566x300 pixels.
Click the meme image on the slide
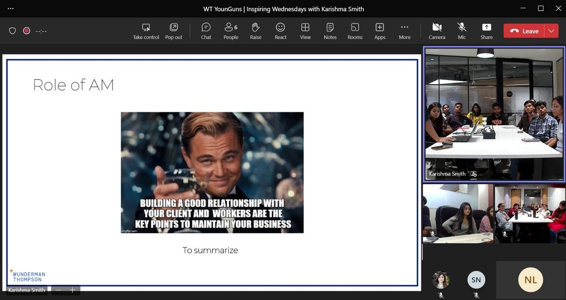pos(212,172)
